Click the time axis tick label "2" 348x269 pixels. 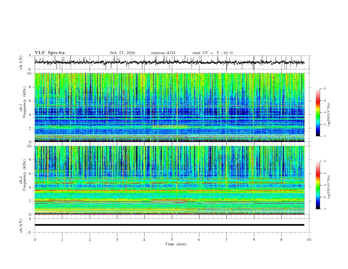coord(90,240)
